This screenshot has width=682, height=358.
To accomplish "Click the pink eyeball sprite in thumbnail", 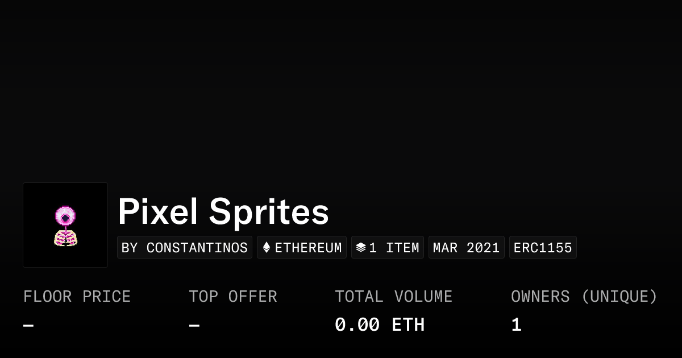I will [x=65, y=216].
